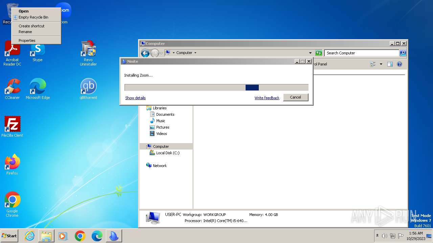Open Chrome from the taskbar
The width and height of the screenshot is (433, 243).
(80, 236)
